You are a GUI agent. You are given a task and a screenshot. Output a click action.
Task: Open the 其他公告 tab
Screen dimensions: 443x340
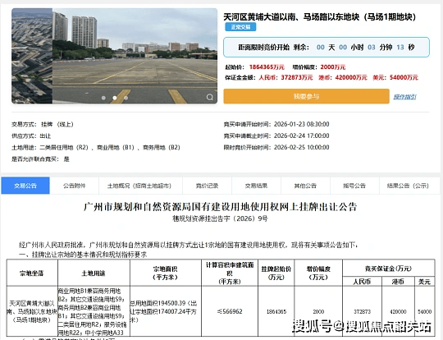pyautogui.click(x=305, y=186)
